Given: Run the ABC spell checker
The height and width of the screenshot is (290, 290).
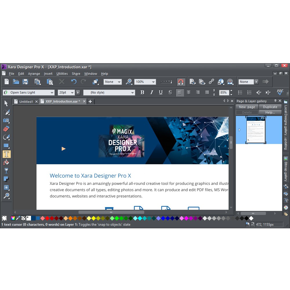Looking at the screenshot, I should point(280,92).
